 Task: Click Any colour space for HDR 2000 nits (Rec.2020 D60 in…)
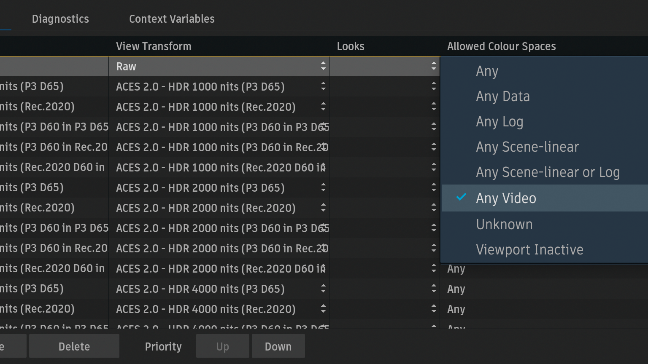[x=456, y=269]
